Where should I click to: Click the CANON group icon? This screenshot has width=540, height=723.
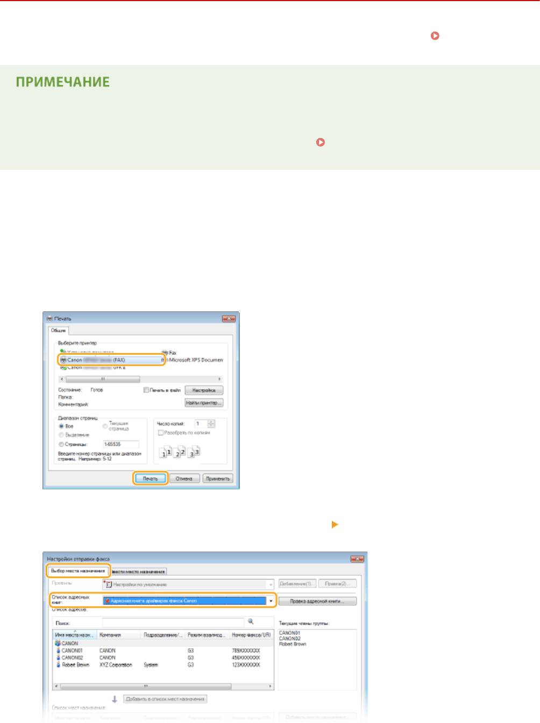(58, 643)
